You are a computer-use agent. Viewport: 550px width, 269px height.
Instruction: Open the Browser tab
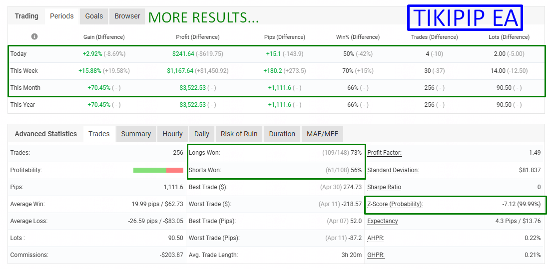(127, 16)
